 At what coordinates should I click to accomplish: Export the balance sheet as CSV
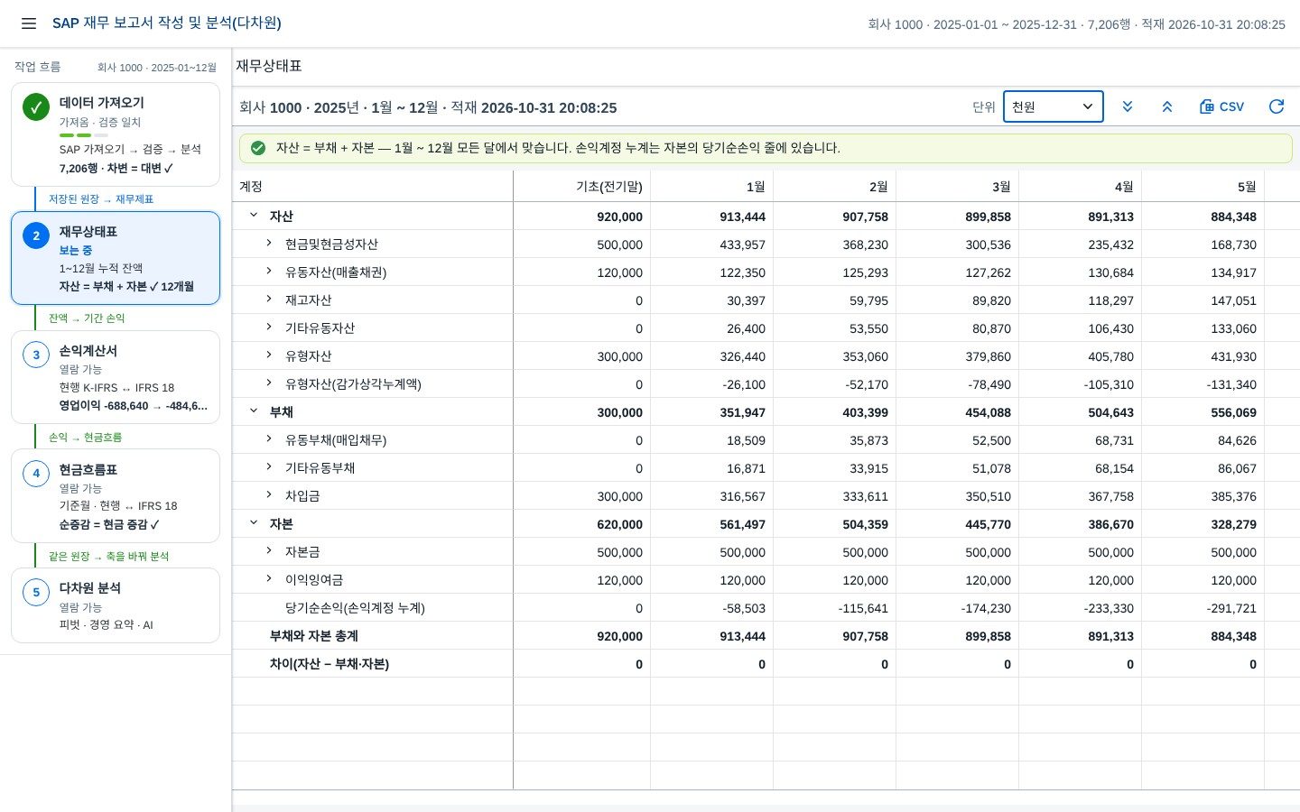(x=1221, y=106)
